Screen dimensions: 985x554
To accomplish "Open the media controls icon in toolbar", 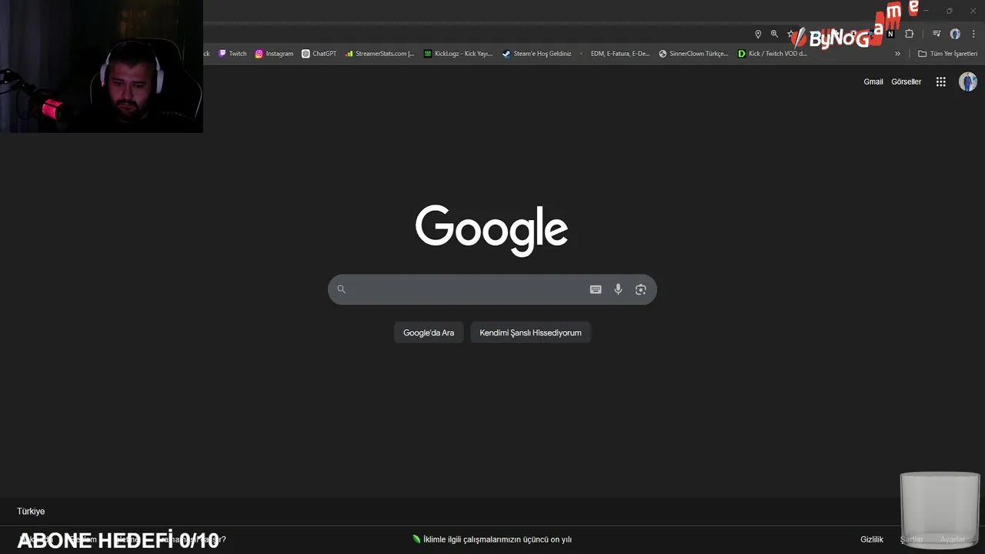I will tap(937, 34).
